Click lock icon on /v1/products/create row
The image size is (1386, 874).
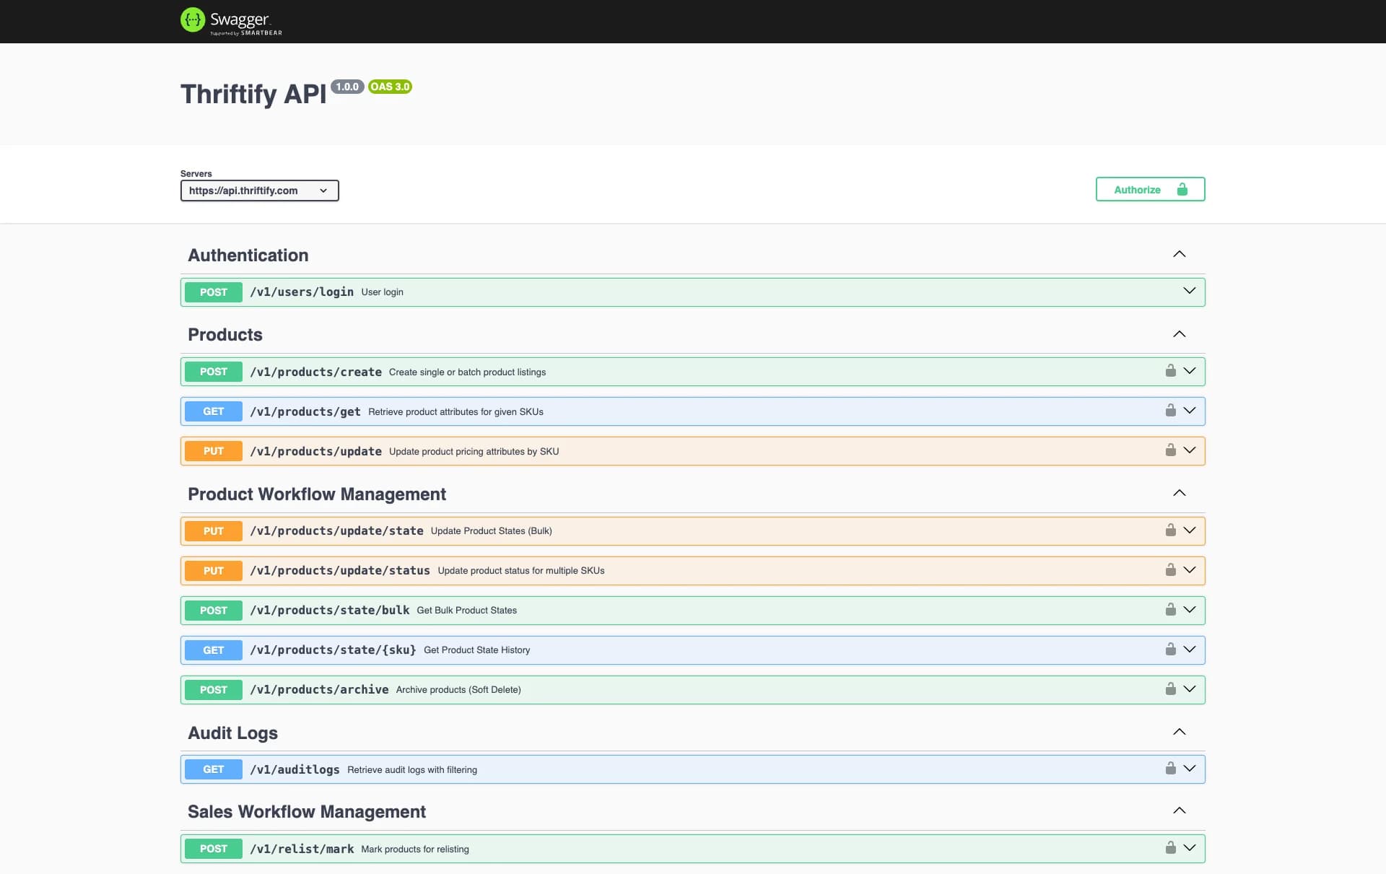(1170, 371)
